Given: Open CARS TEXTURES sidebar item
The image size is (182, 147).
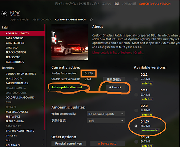Looking at the screenshot, I should 15,43.
